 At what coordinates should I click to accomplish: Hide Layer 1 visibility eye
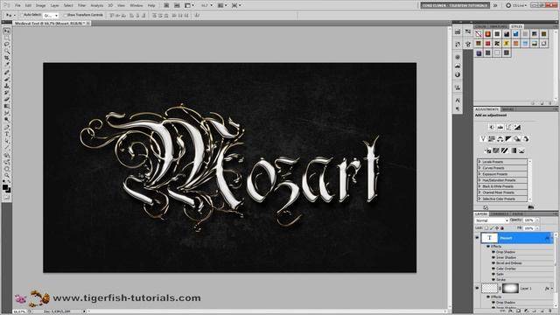point(477,288)
